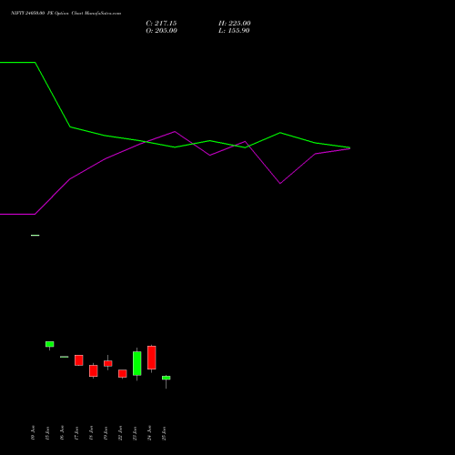455x455 pixels.
Task: Click the high value 'H: 225.00'
Action: tap(235, 24)
